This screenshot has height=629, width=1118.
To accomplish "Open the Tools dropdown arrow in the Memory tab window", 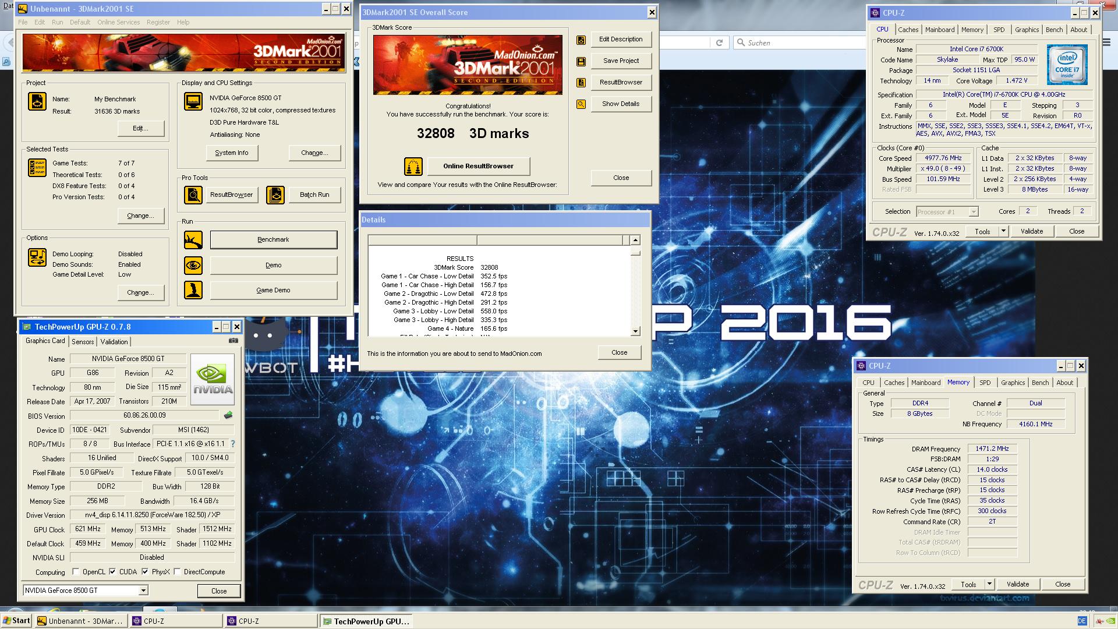I will point(989,584).
